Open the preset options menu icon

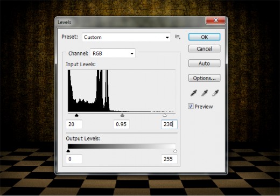(178, 37)
